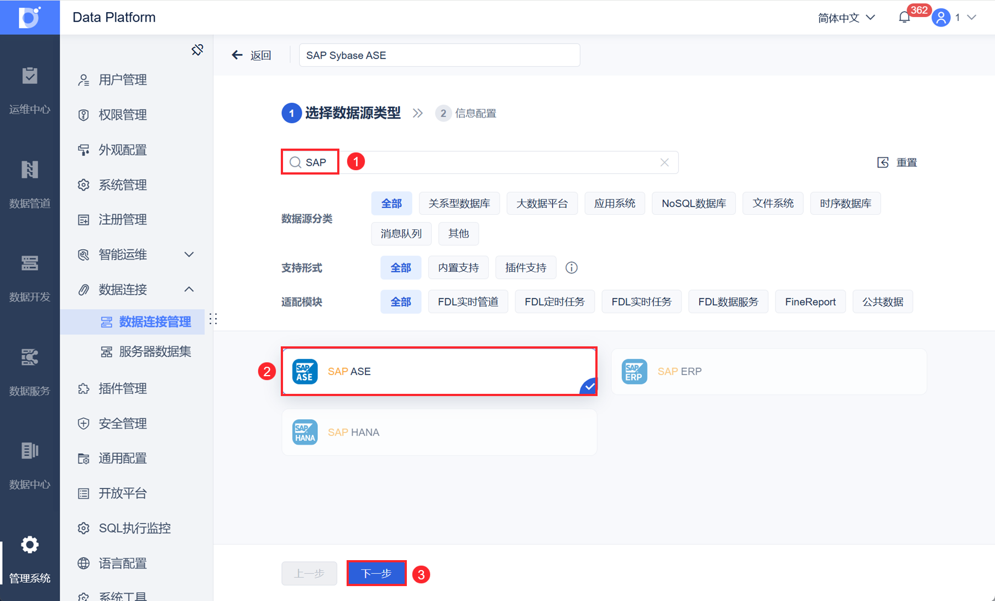The image size is (995, 601).
Task: Filter category by NoSQL数据库
Action: click(694, 204)
